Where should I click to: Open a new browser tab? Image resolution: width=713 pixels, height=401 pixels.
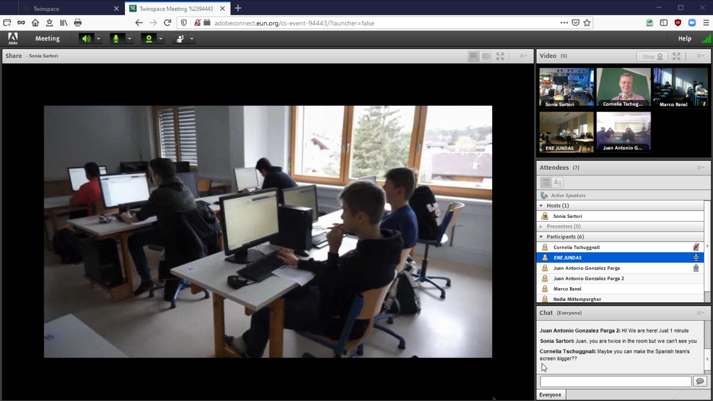[x=238, y=8]
